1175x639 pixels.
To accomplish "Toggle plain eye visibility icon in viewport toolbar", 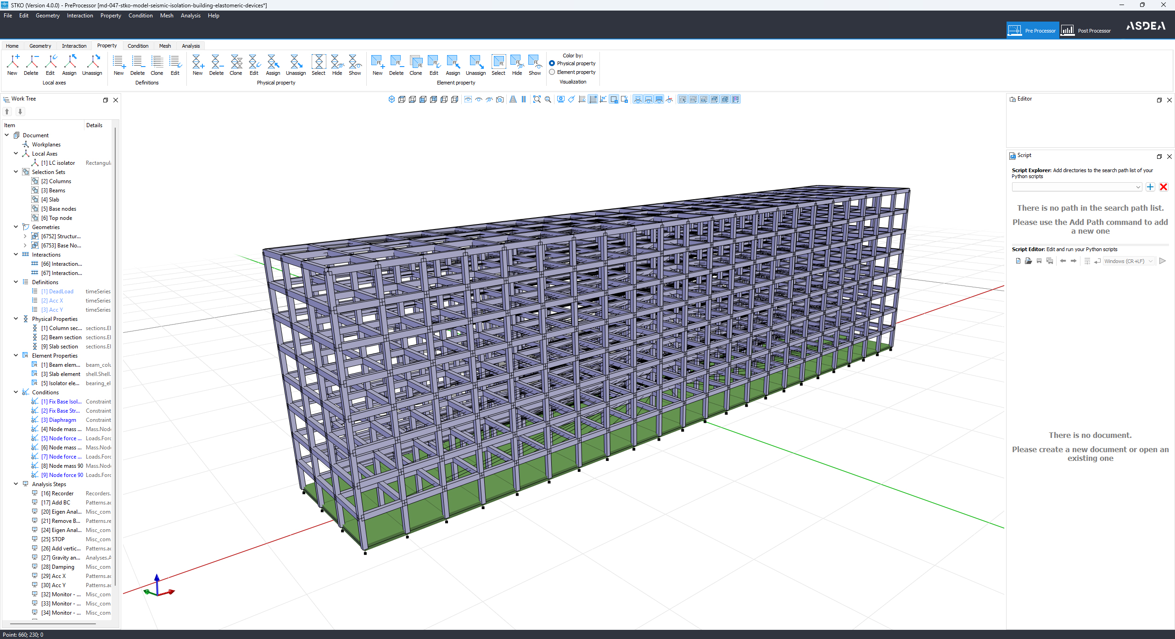I will (479, 99).
